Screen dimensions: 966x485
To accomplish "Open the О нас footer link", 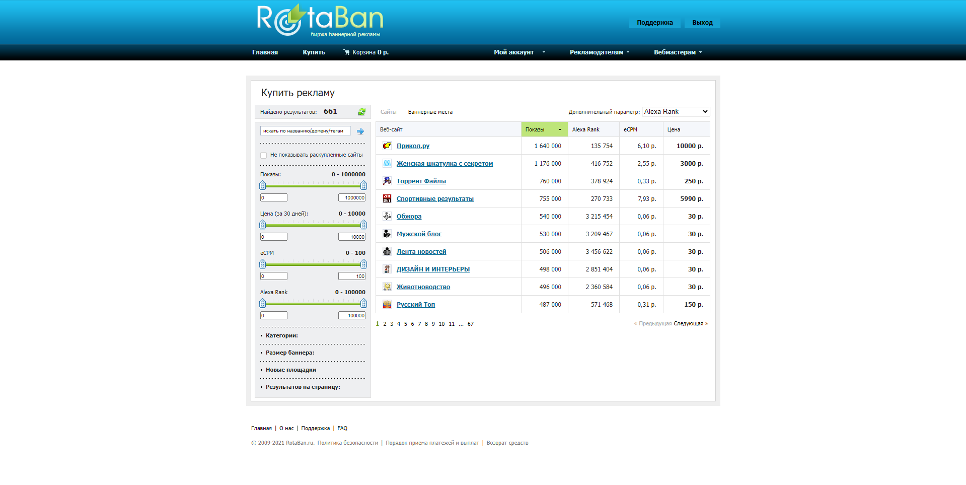I will point(286,429).
